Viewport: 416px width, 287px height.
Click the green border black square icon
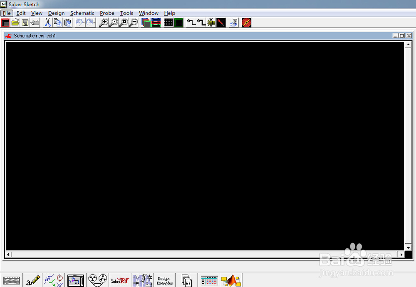click(x=178, y=22)
